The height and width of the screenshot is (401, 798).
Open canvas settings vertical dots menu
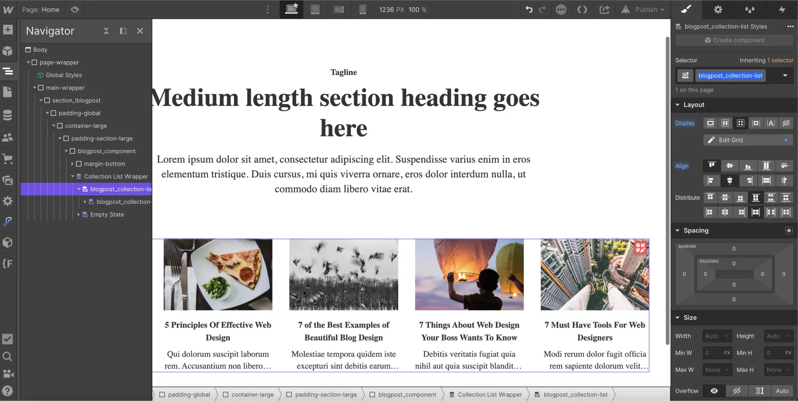click(268, 10)
